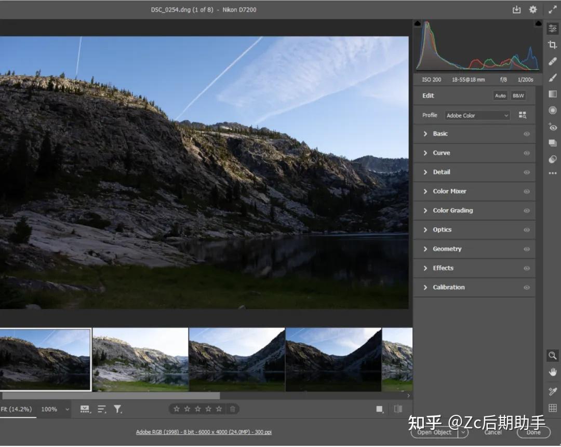This screenshot has width=561, height=447.
Task: Toggle the Color Mixer visibility eye
Action: click(x=526, y=191)
